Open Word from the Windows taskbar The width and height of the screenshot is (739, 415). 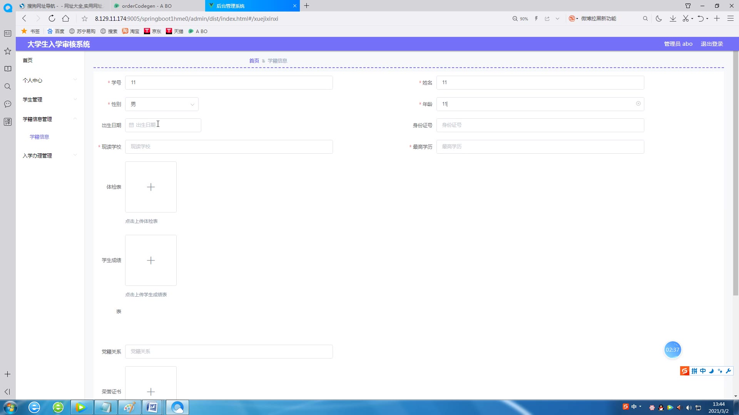point(152,407)
